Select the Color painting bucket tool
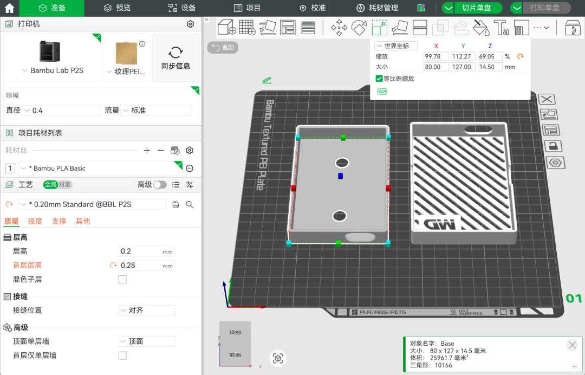Viewport: 585px width, 375px height. coord(481,28)
